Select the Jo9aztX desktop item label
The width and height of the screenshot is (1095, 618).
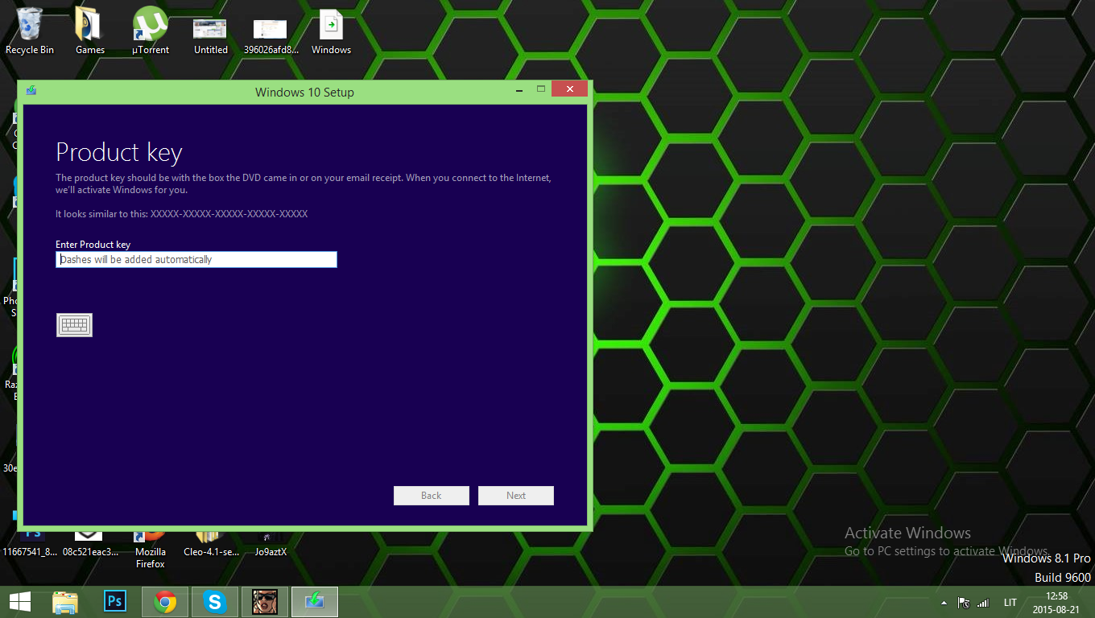coord(271,552)
